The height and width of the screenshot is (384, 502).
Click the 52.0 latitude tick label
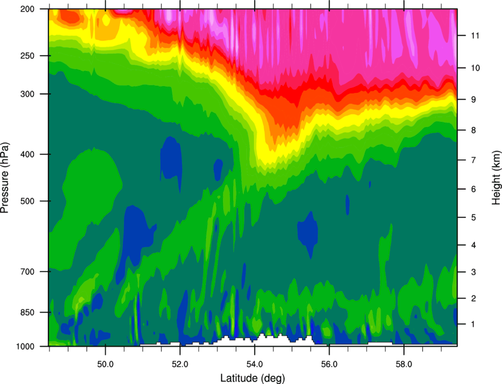(x=180, y=364)
